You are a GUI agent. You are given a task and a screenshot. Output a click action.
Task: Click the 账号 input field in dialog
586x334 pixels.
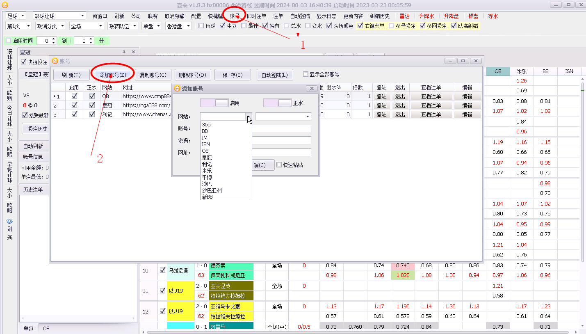[x=255, y=129]
